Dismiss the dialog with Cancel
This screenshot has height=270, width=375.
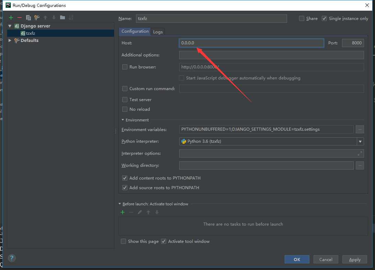point(326,259)
